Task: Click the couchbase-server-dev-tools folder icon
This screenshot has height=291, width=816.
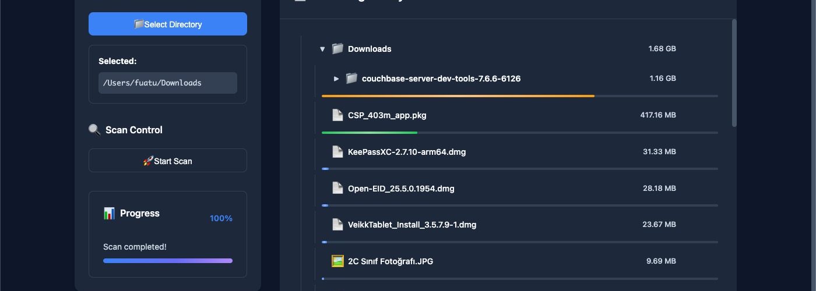Action: coord(351,79)
